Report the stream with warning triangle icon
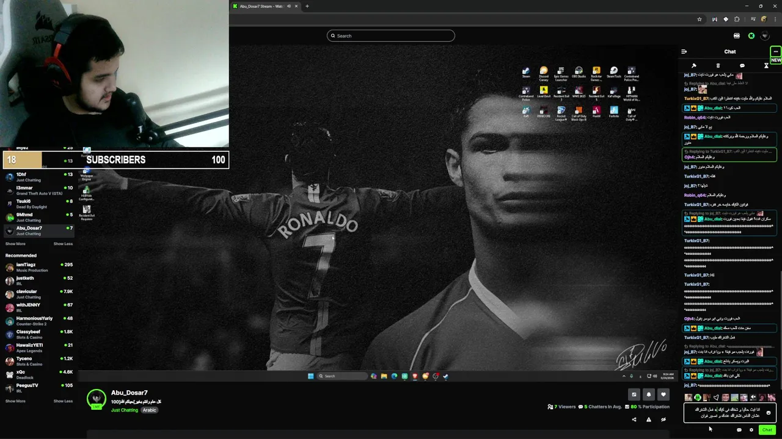 pyautogui.click(x=649, y=419)
